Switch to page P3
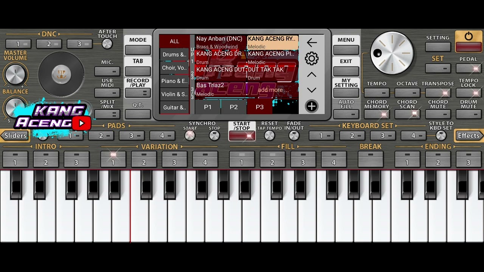The image size is (484, 272). 259,107
